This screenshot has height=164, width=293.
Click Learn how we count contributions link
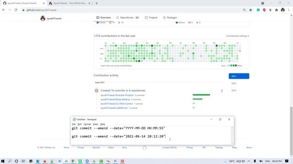pyautogui.click(x=116, y=66)
